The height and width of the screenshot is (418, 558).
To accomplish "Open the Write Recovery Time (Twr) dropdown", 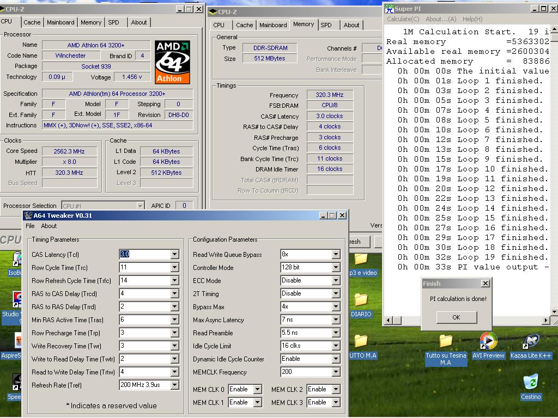I will 174,346.
